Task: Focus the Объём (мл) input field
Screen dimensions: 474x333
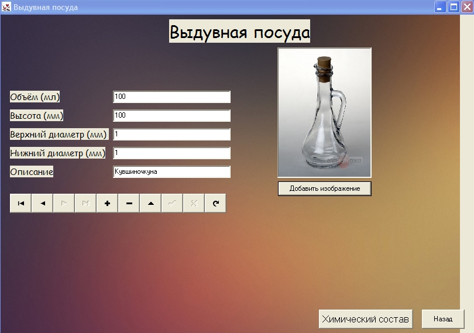Action: [171, 97]
